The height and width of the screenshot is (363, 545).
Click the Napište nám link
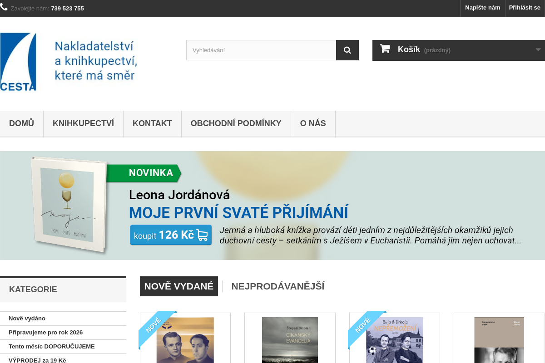pos(482,8)
